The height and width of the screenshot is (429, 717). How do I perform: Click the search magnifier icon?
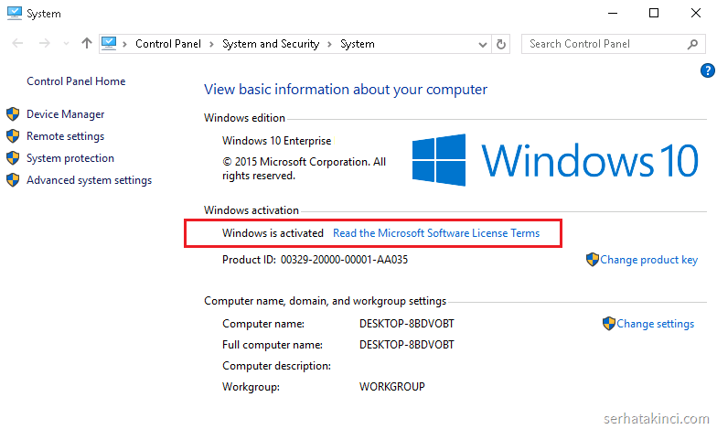692,44
